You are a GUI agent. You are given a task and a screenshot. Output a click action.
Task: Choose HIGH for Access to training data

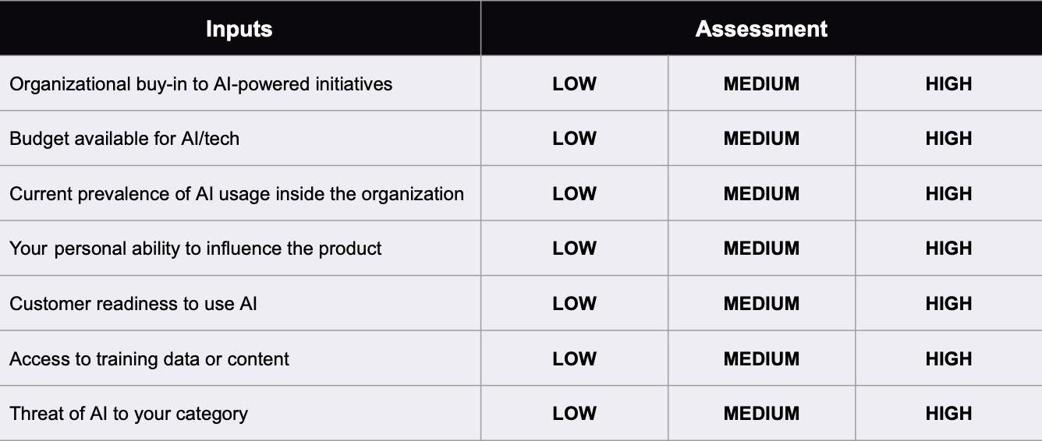point(948,358)
